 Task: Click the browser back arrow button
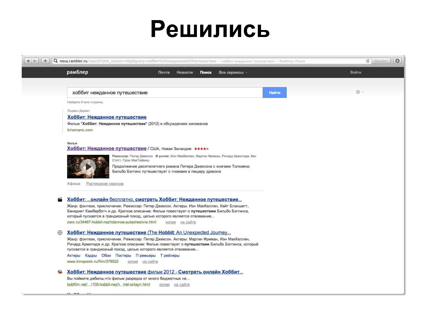(28, 61)
